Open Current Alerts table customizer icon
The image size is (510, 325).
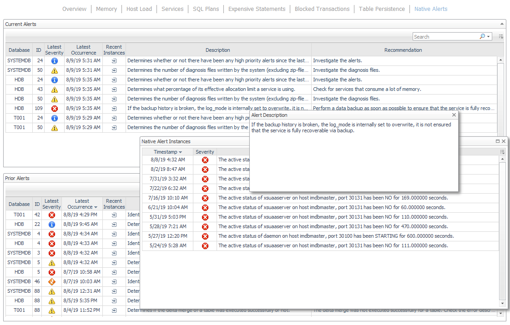(x=501, y=37)
